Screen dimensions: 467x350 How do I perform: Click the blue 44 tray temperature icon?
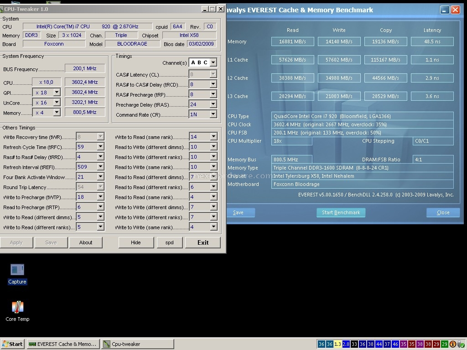pos(379,344)
